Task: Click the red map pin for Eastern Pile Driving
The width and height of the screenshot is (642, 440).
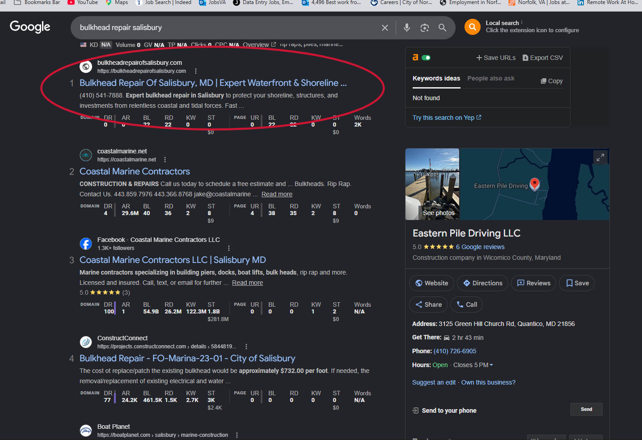Action: (x=535, y=184)
